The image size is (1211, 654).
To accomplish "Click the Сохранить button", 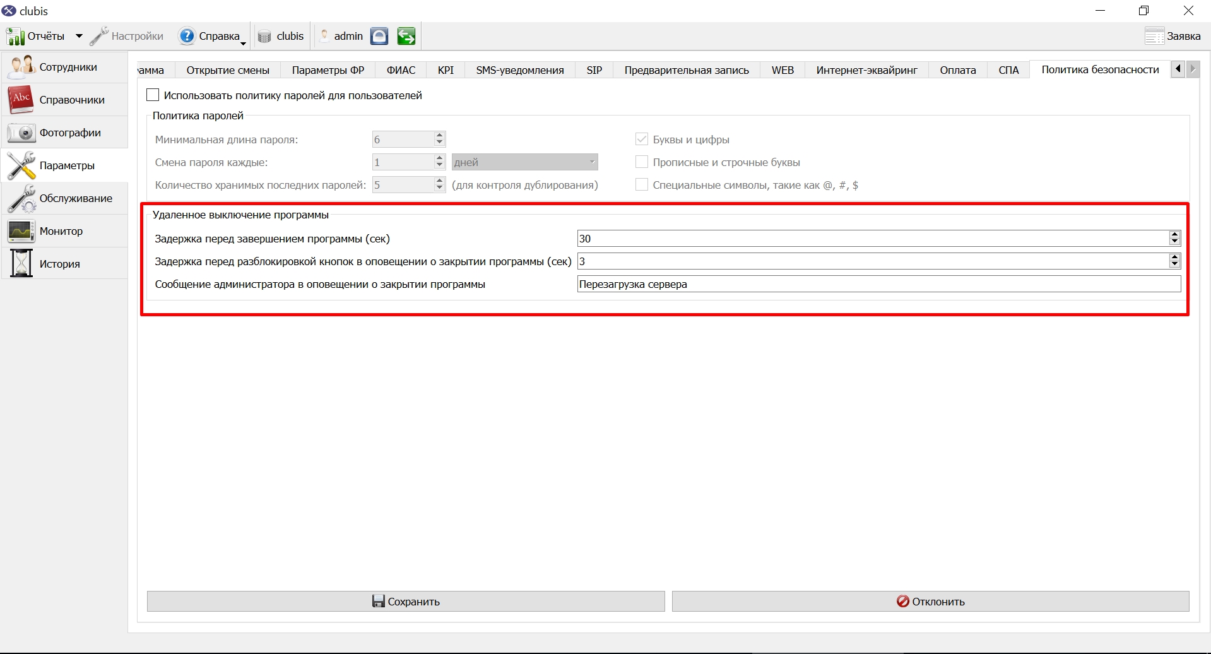I will [406, 601].
